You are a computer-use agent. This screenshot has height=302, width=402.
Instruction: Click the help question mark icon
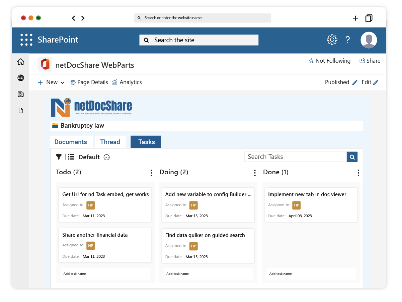point(348,40)
